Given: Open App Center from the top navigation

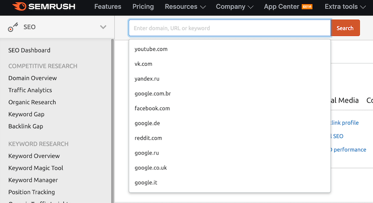Looking at the screenshot, I should (x=281, y=7).
